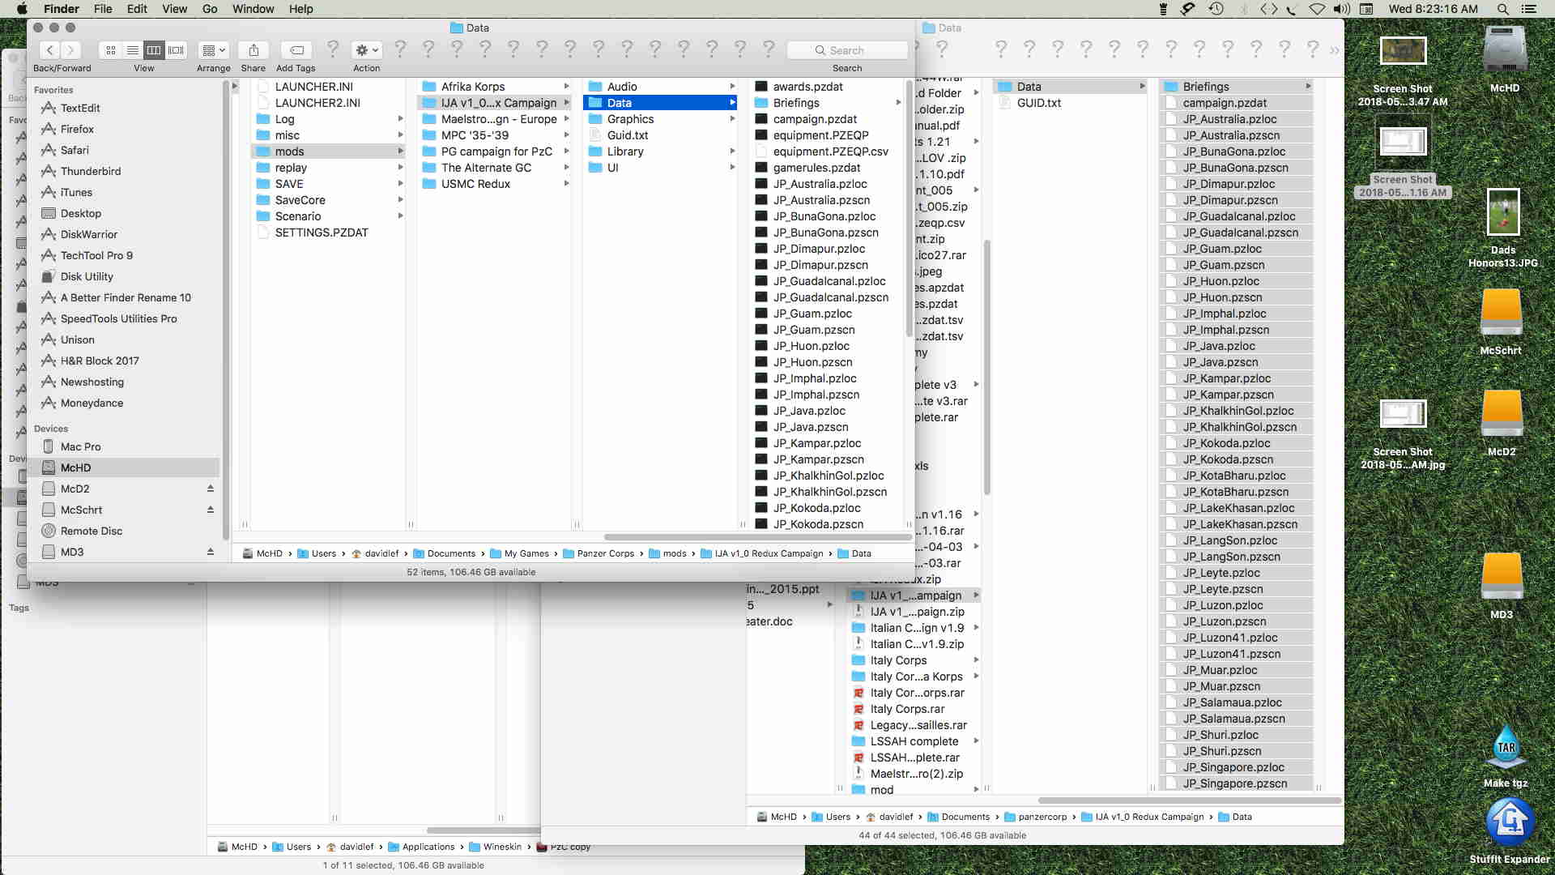Click panzercorp in back window path bar
This screenshot has width=1555, height=875.
point(1042,817)
